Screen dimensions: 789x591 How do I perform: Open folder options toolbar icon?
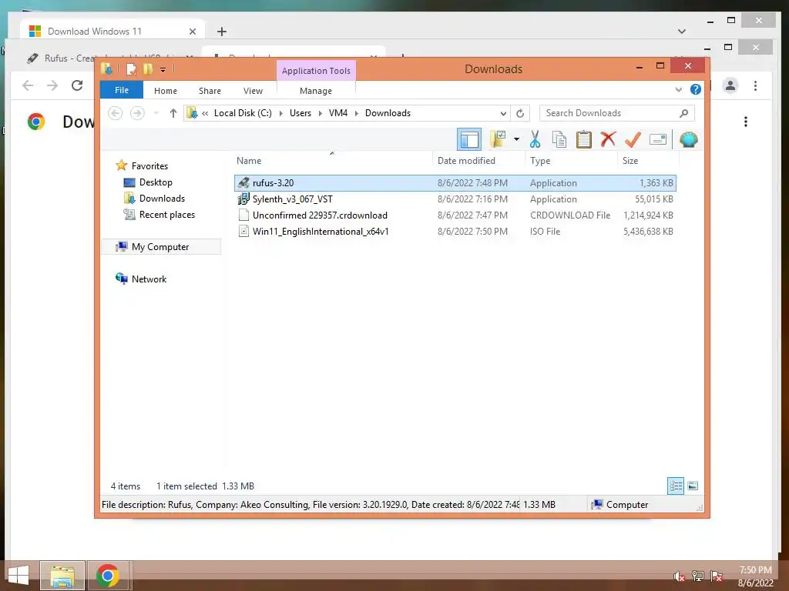499,139
